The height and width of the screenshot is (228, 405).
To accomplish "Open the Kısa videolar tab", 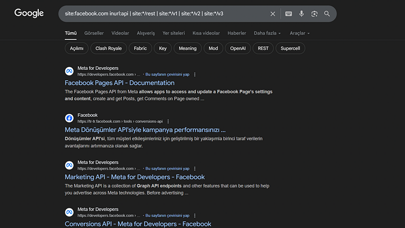I will pyautogui.click(x=206, y=33).
